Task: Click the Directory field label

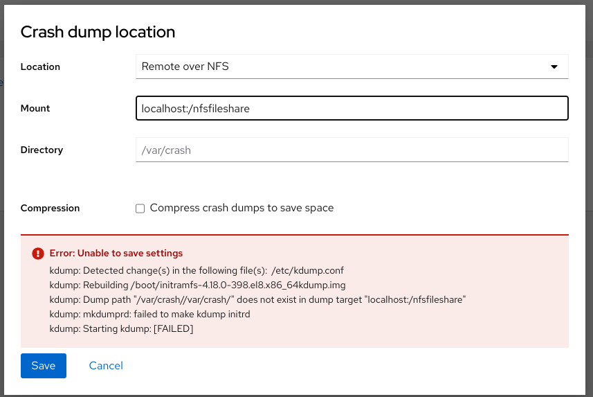Action: 42,150
